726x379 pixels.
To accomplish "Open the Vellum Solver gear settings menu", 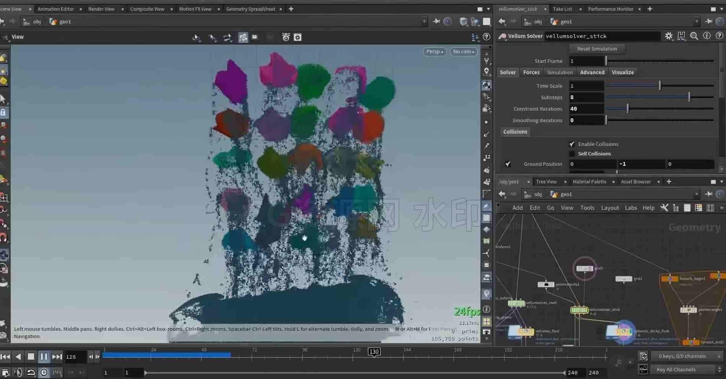I will pyautogui.click(x=669, y=36).
